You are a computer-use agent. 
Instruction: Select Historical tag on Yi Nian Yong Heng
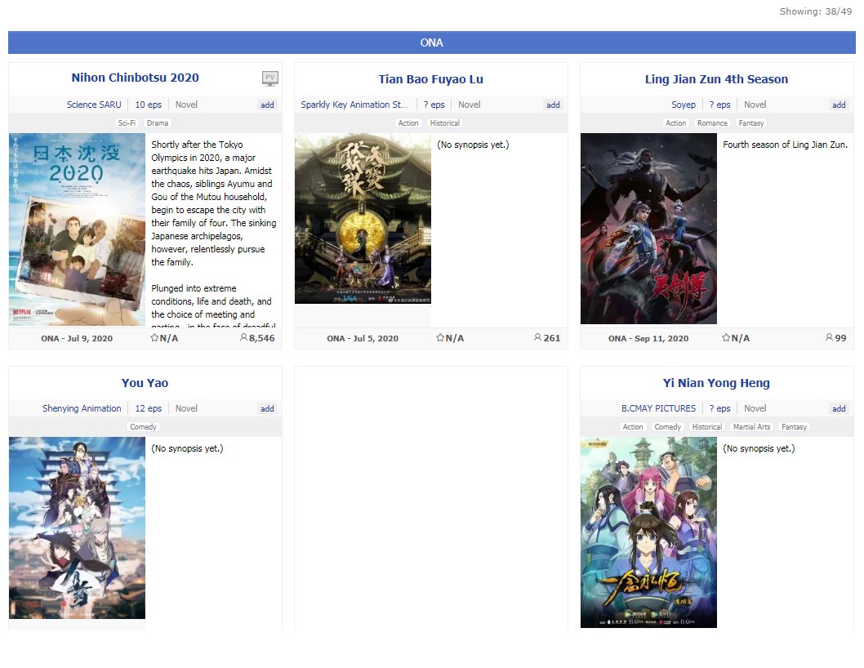click(x=707, y=426)
